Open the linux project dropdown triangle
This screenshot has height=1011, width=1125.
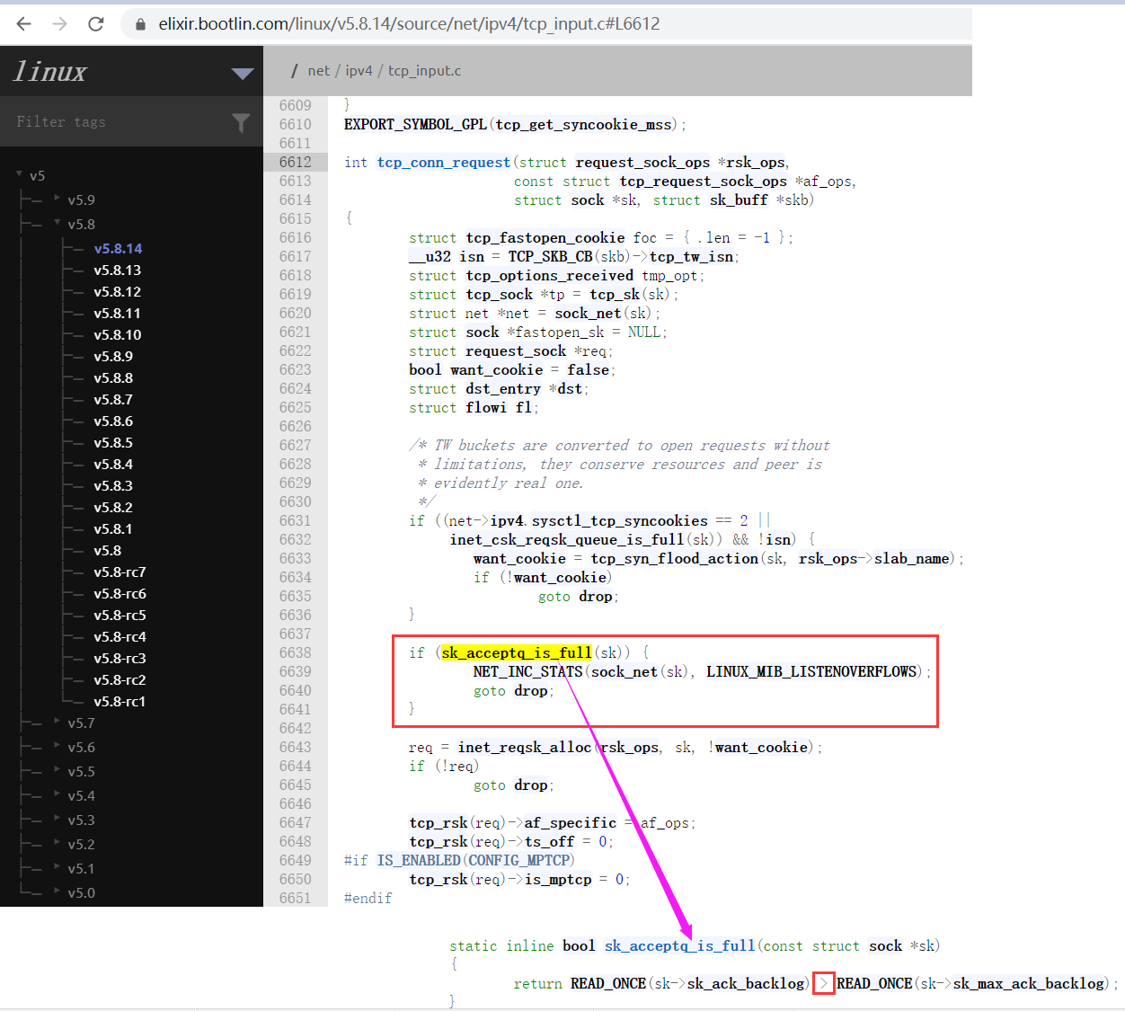[x=241, y=74]
